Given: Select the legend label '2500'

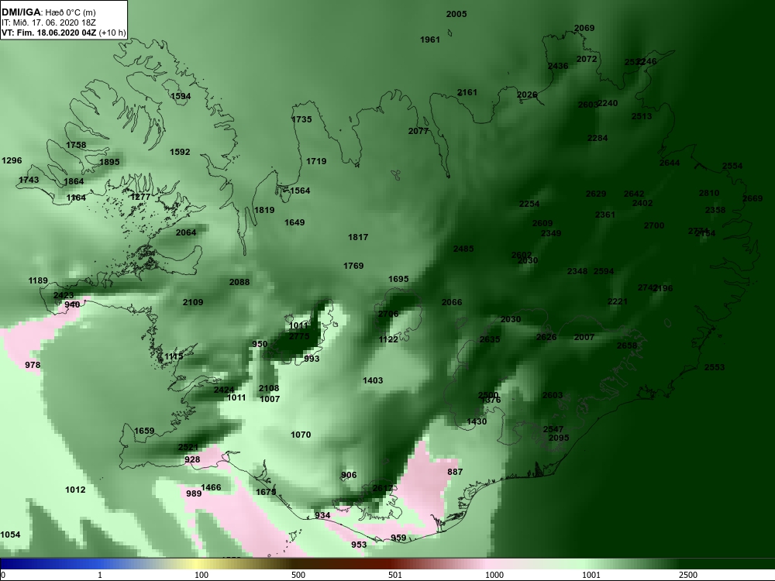Looking at the screenshot, I should [x=688, y=575].
